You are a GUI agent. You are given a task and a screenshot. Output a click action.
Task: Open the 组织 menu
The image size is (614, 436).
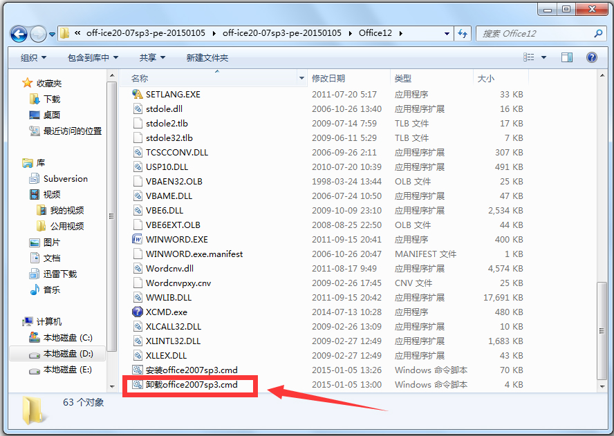(x=34, y=57)
